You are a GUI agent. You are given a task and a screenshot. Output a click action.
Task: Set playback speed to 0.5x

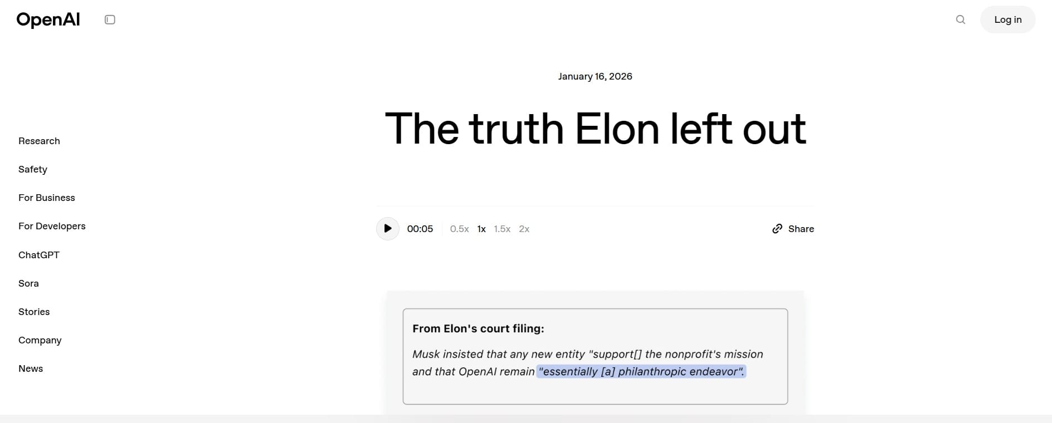(459, 229)
